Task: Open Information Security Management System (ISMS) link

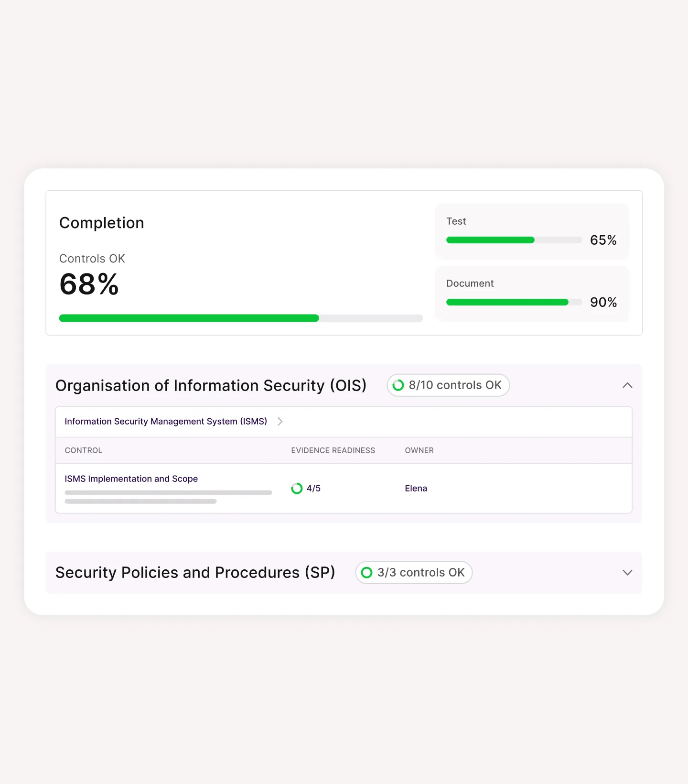Action: [166, 421]
